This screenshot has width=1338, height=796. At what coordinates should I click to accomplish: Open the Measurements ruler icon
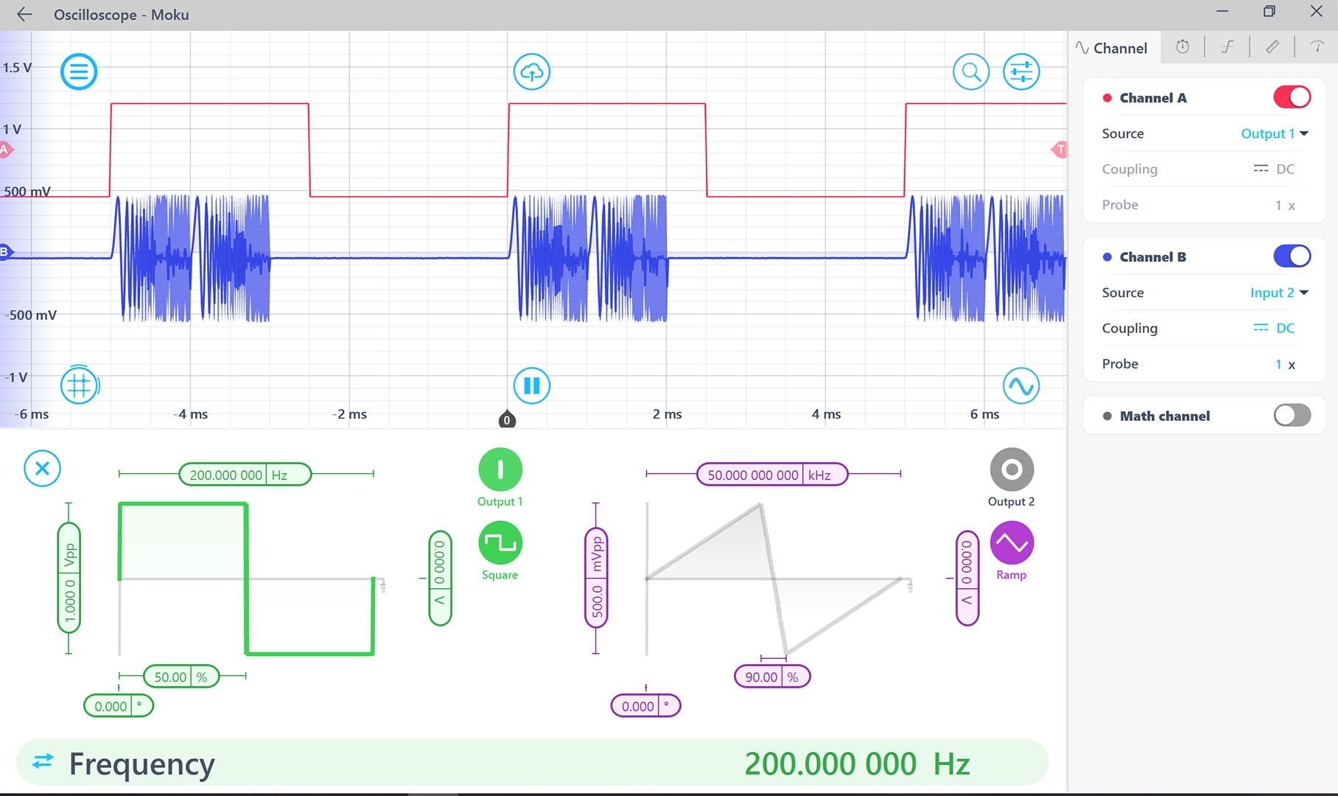(1272, 46)
